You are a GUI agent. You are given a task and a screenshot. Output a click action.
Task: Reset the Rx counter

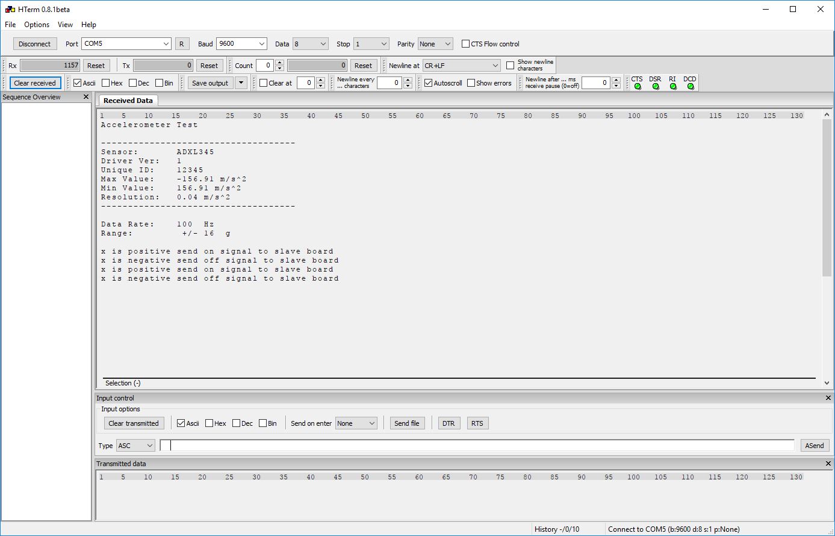click(x=96, y=66)
